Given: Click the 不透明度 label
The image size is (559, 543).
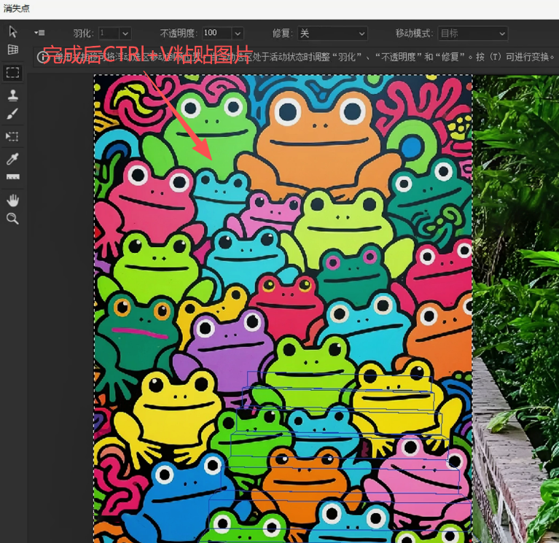Looking at the screenshot, I should tap(179, 34).
